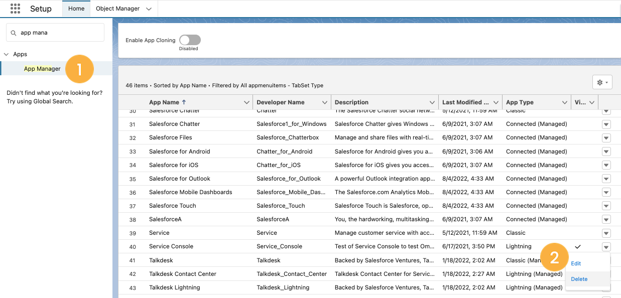Switch to the Home tab
Image resolution: width=621 pixels, height=298 pixels.
point(76,9)
